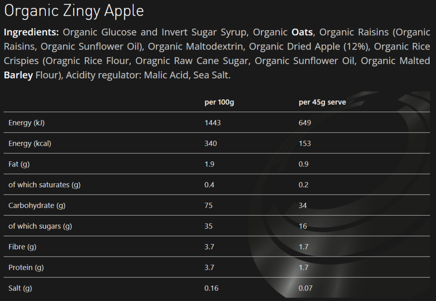This screenshot has width=436, height=301.
Task: Click the of which sugars (g) label
Action: [x=40, y=226]
